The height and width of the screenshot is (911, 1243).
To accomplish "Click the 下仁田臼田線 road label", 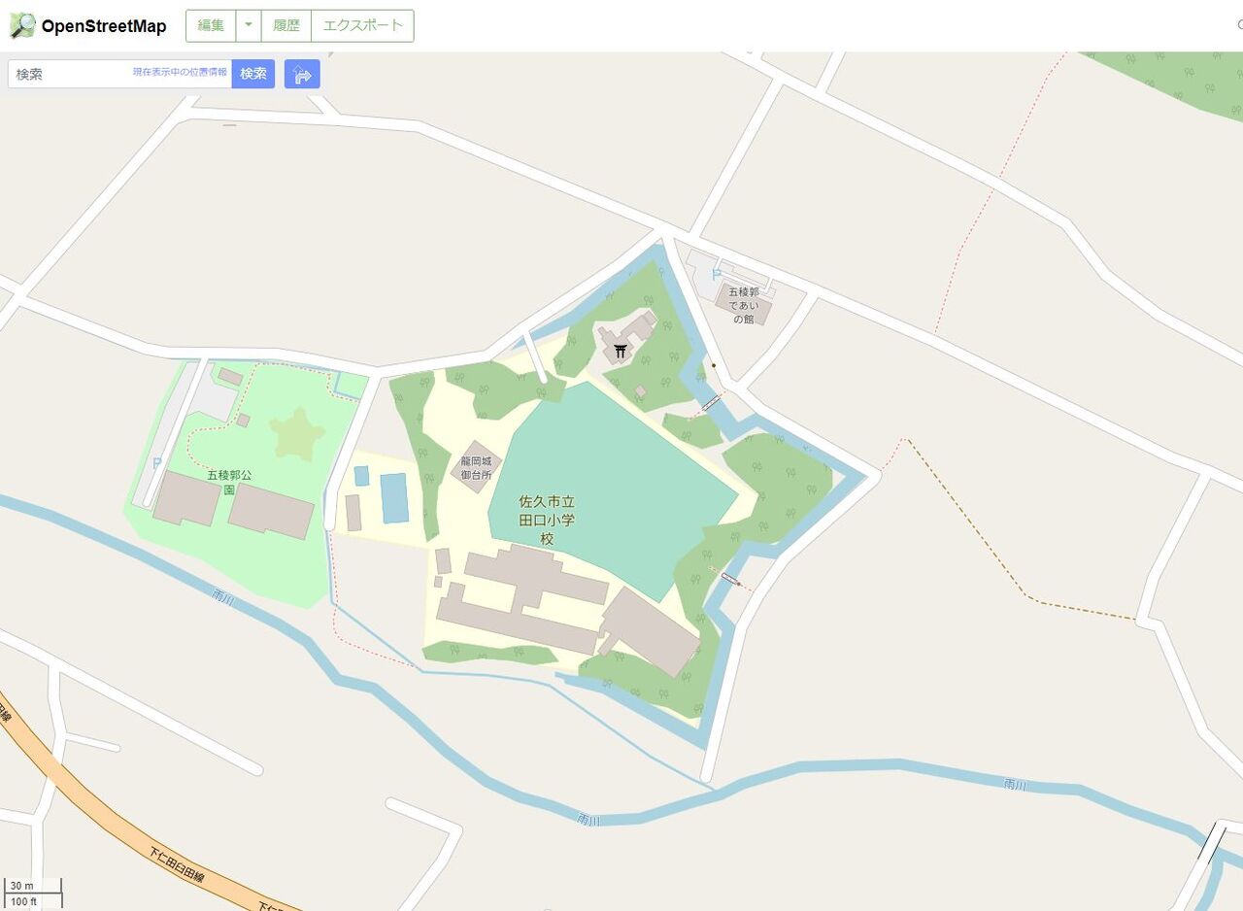I will [178, 866].
